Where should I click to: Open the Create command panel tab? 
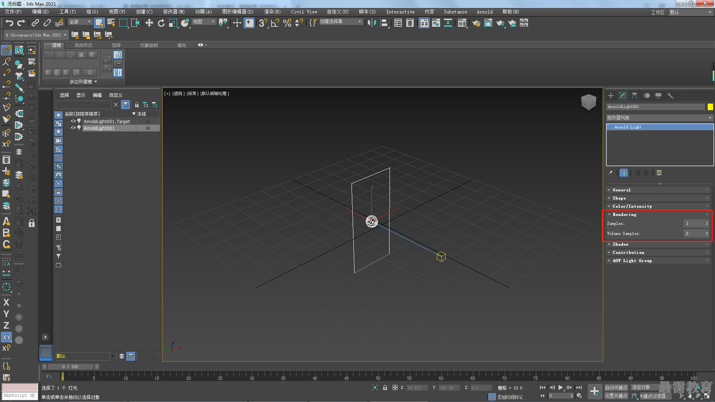(611, 96)
